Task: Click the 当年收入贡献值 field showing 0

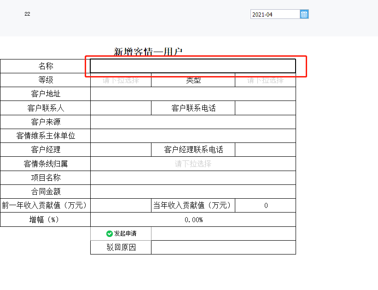Action: point(265,206)
